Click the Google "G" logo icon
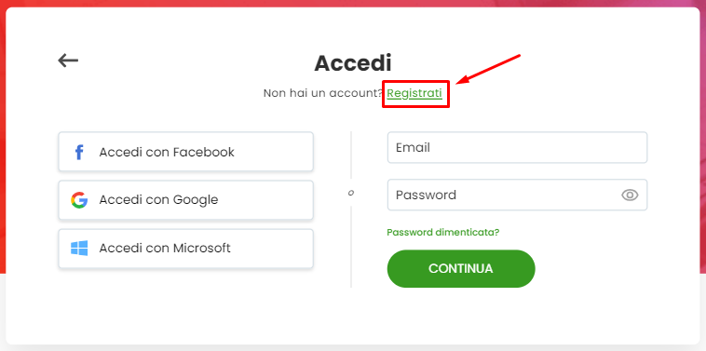Image resolution: width=706 pixels, height=351 pixels. click(79, 200)
